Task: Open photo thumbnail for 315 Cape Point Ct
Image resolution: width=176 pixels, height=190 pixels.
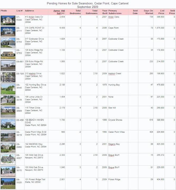Action: [x=8, y=31]
